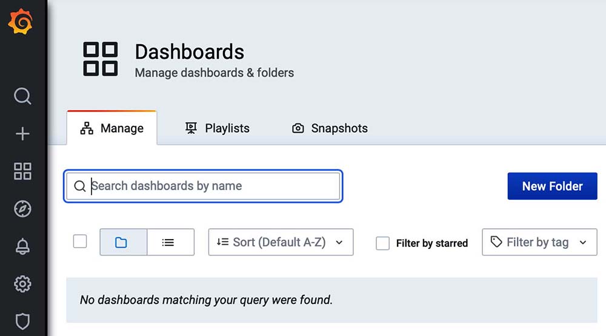This screenshot has height=336, width=606.
Task: Open Alerting bell icon in sidebar
Action: point(22,246)
